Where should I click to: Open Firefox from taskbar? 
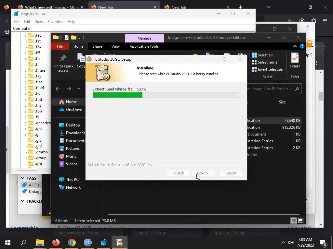56,243
